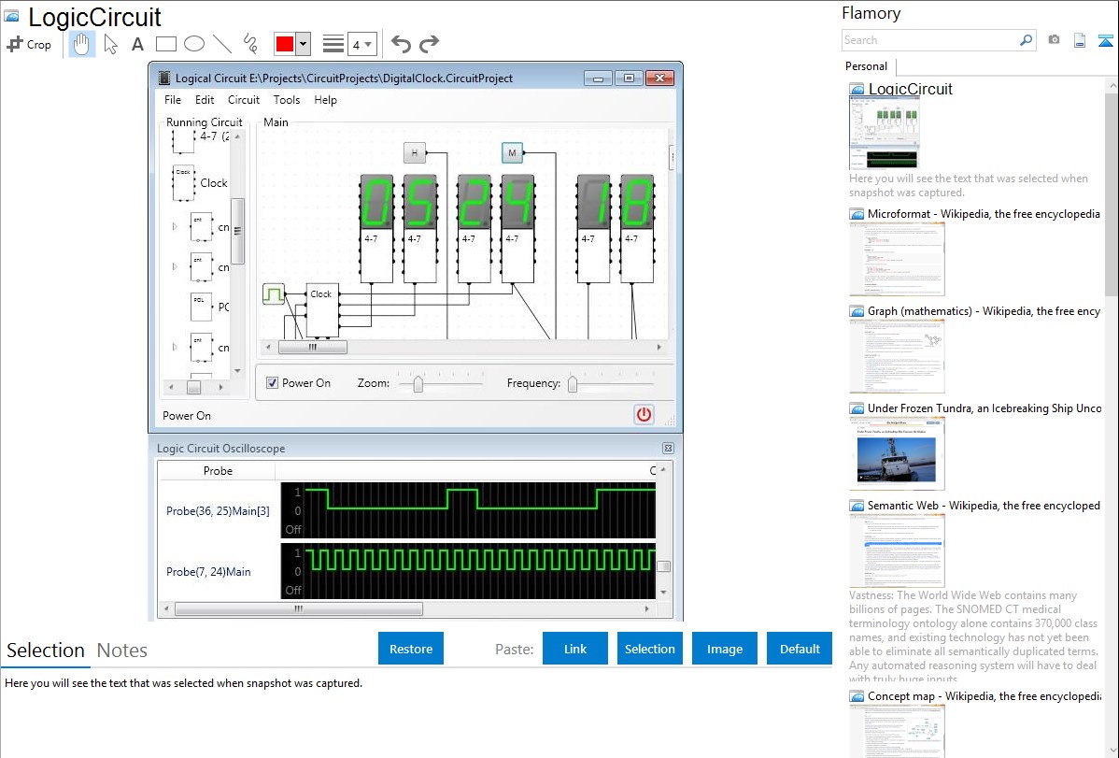Open the drawing color dropdown arrow
Screen dimensions: 1119x758
(305, 44)
